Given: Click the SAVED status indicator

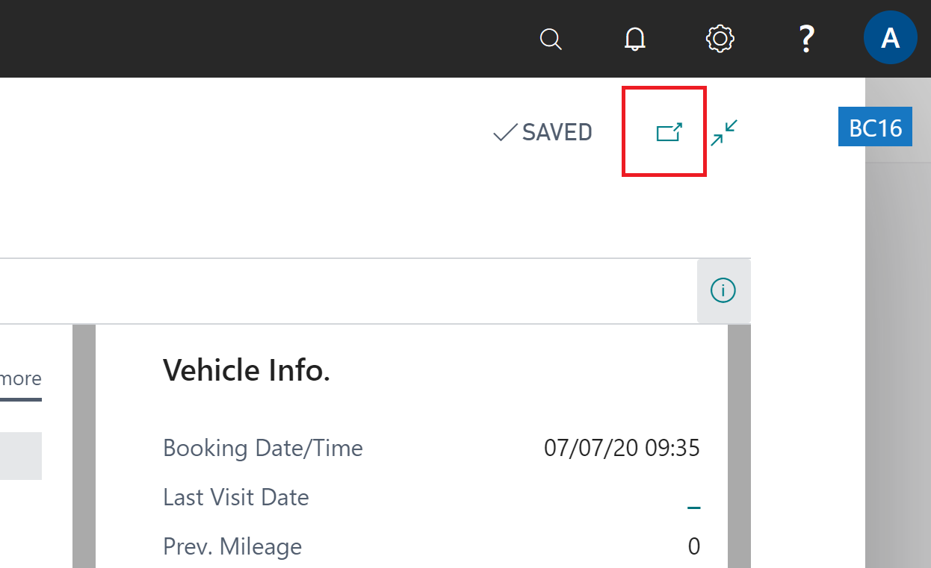Looking at the screenshot, I should pos(543,133).
